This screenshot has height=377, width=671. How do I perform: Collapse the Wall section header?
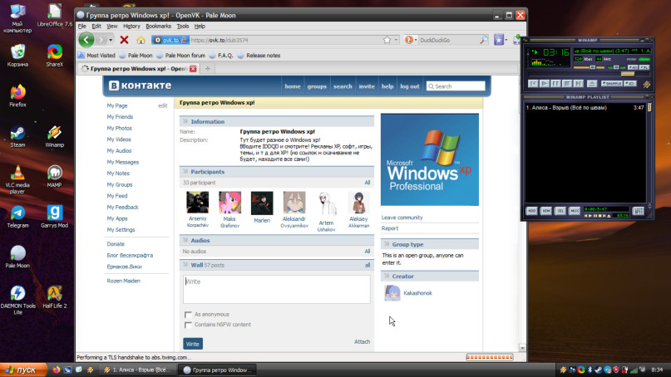tap(276, 266)
